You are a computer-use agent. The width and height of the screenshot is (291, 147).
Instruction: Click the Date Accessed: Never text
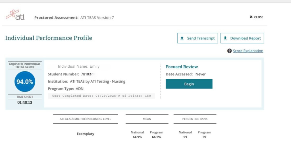[186, 74]
